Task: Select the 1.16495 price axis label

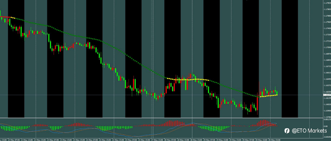Action: 328,79
